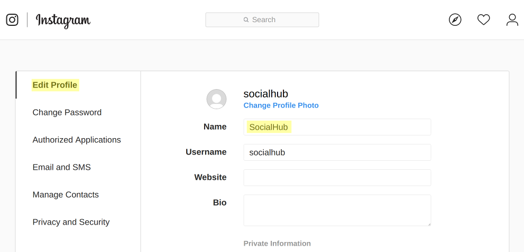This screenshot has width=524, height=252.
Task: Click the Instagram wordmark logo
Action: (63, 20)
